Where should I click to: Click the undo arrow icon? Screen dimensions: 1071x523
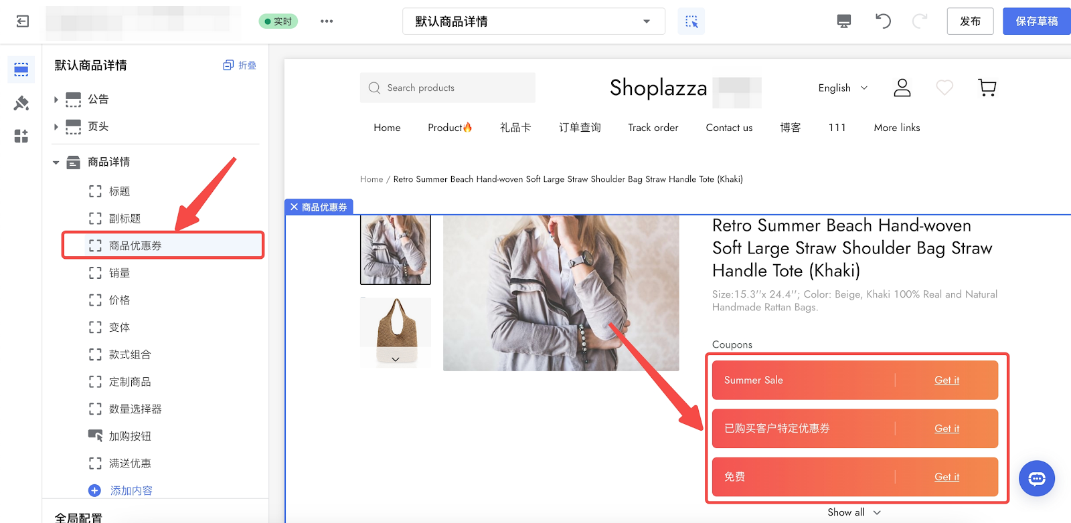click(x=883, y=21)
